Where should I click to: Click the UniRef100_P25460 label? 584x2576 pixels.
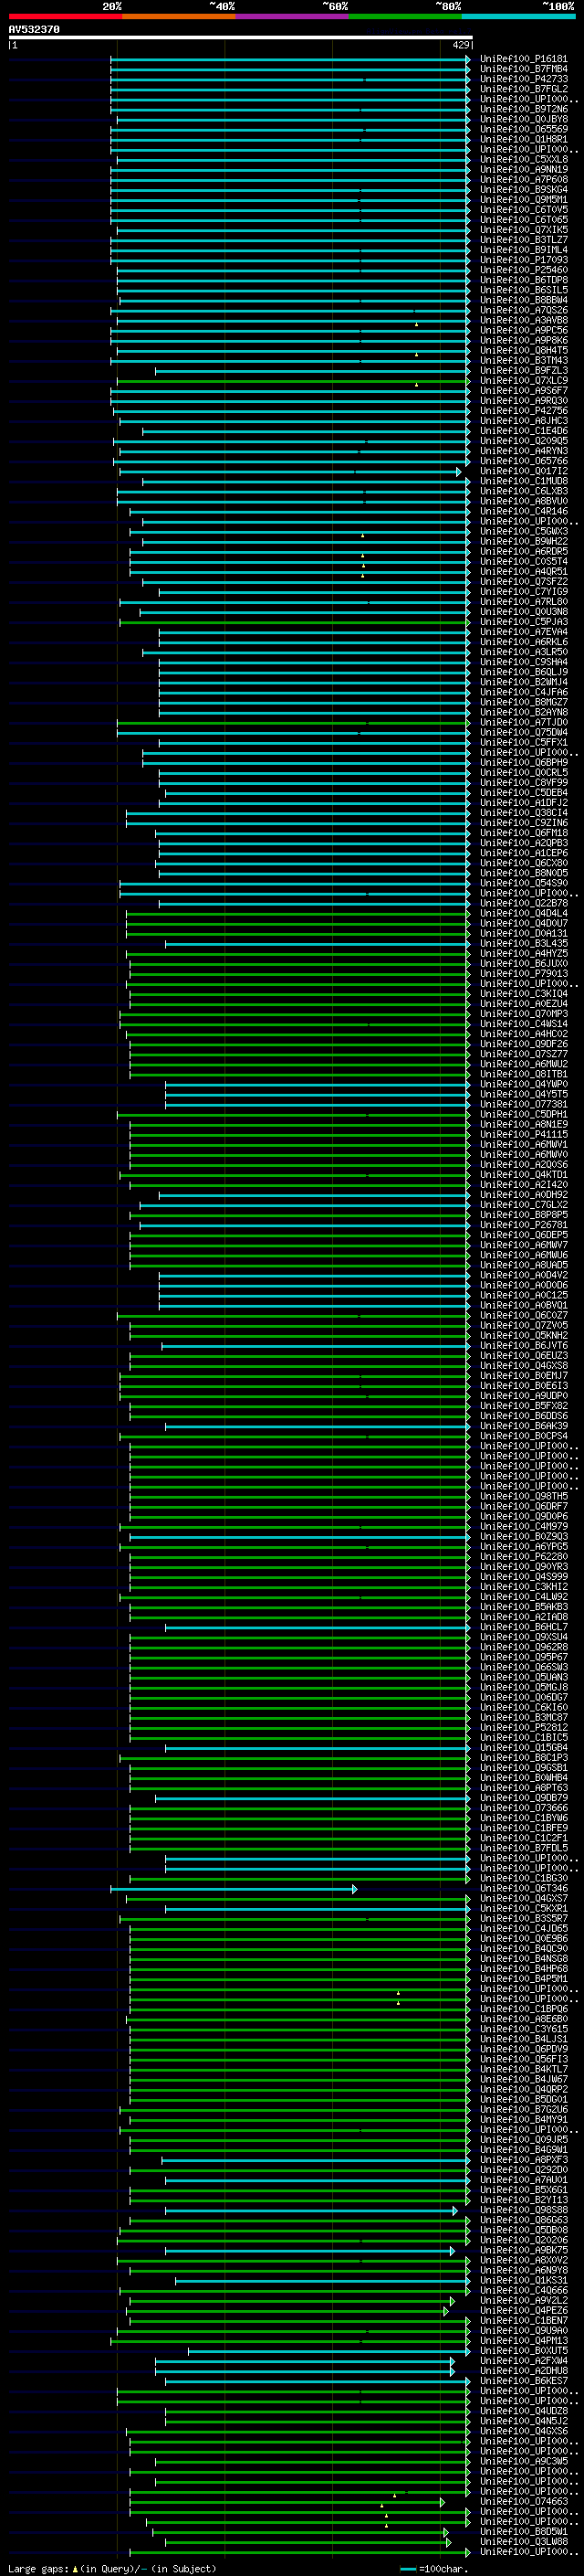point(523,270)
